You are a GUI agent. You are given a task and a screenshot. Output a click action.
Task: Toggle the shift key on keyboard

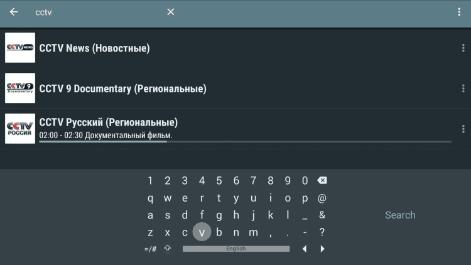(x=168, y=249)
